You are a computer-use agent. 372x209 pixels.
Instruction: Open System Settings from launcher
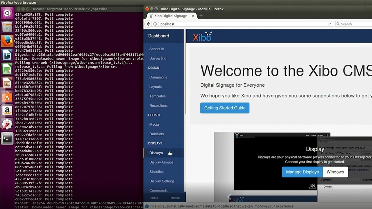(x=7, y=124)
